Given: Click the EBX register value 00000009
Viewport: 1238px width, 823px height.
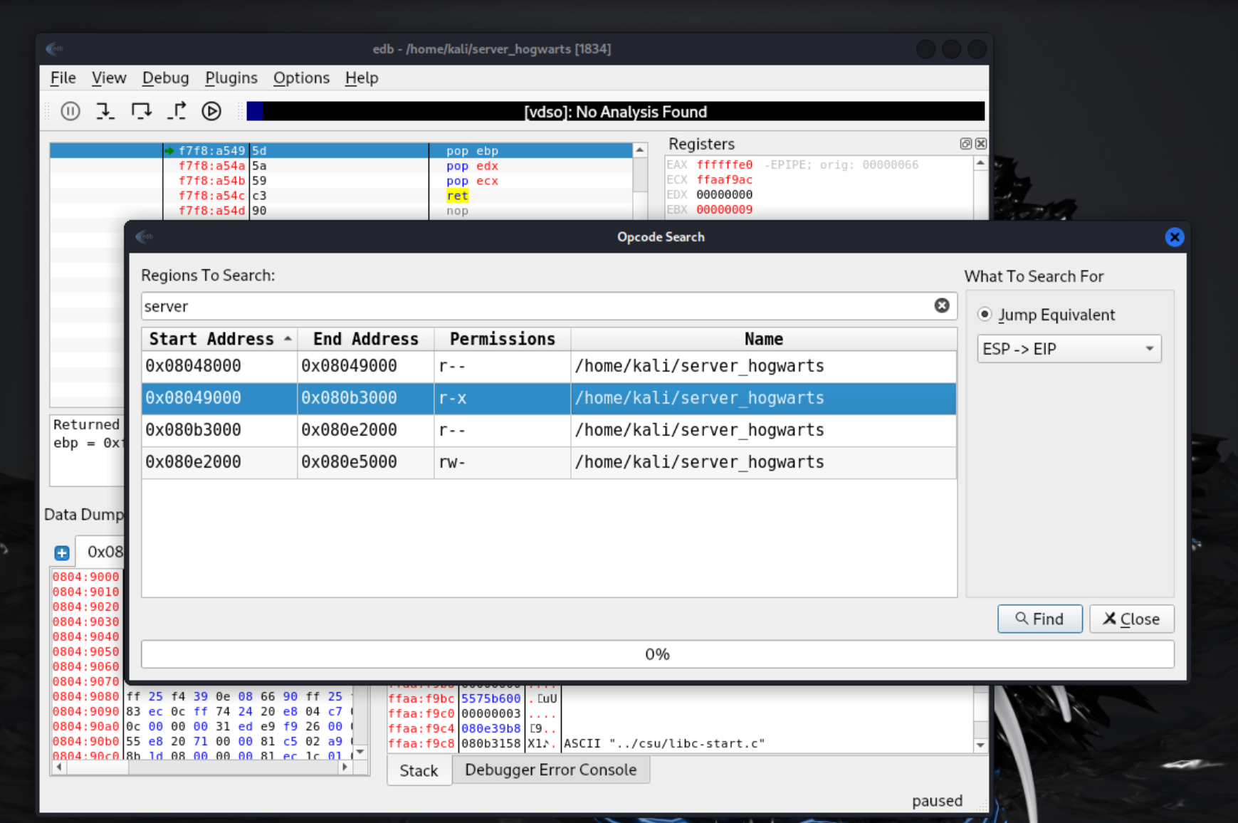Looking at the screenshot, I should tap(724, 209).
